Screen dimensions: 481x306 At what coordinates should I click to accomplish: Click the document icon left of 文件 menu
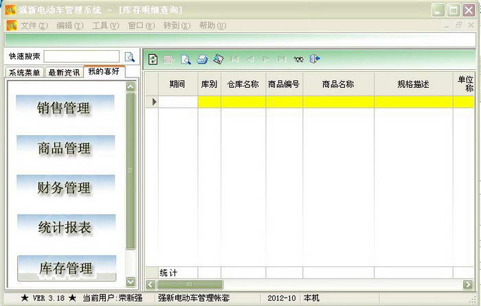coord(12,25)
